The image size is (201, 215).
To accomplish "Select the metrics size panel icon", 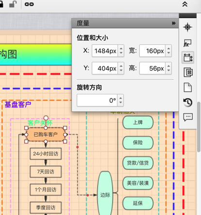I will click(x=188, y=57).
